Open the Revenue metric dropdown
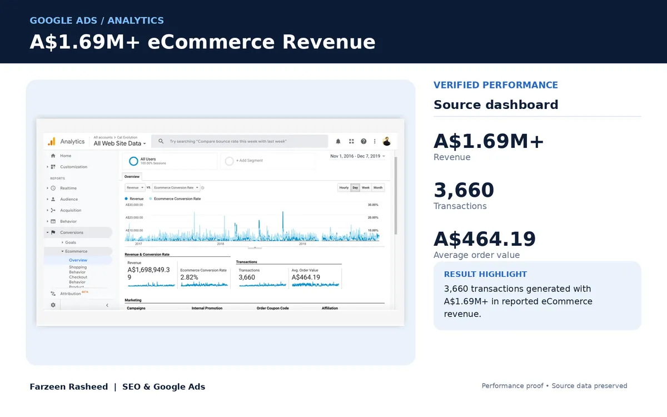 click(x=135, y=188)
